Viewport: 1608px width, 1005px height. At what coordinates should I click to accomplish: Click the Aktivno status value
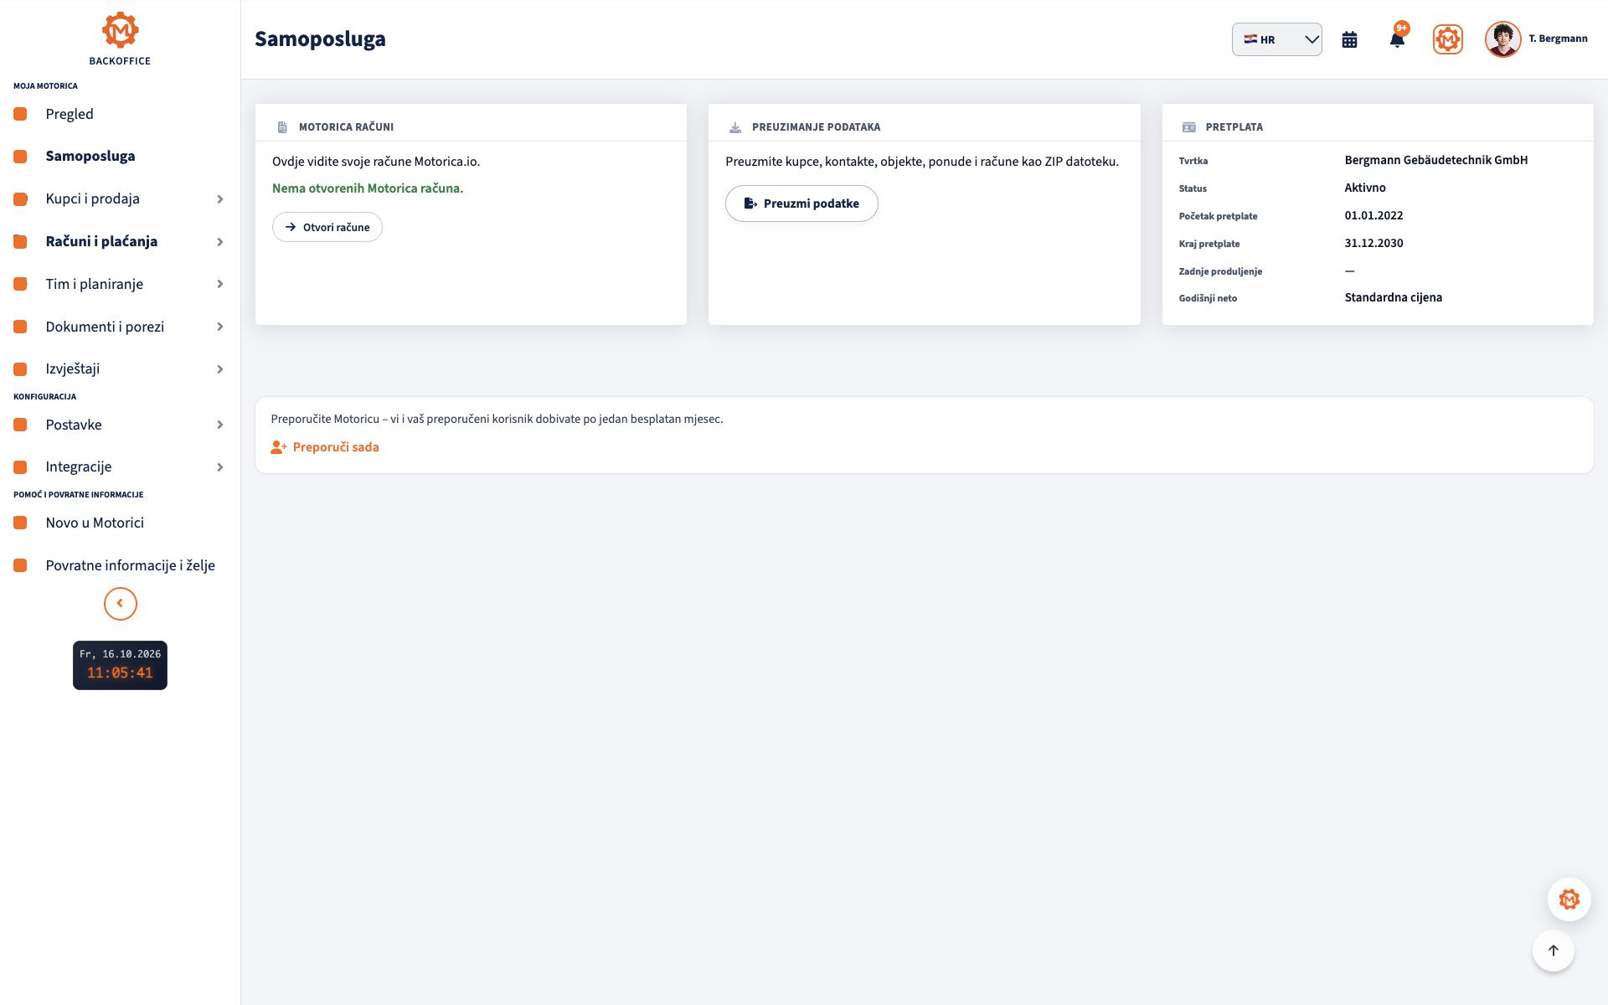click(x=1364, y=188)
